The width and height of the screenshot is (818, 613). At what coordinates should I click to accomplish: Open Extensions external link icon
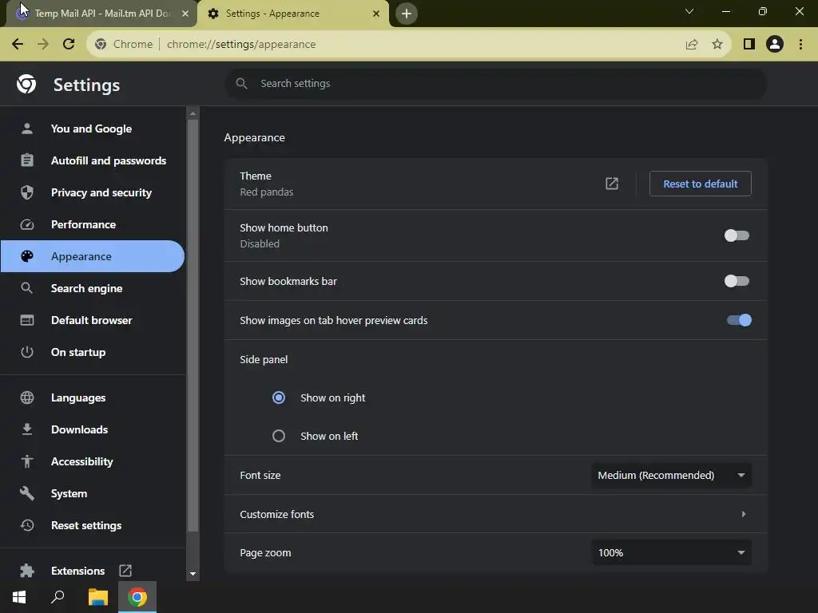pos(125,570)
